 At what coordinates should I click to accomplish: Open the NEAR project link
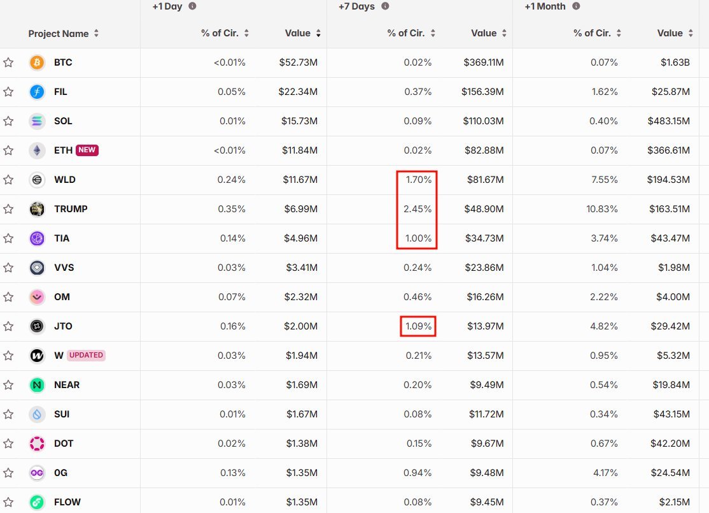pyautogui.click(x=67, y=385)
